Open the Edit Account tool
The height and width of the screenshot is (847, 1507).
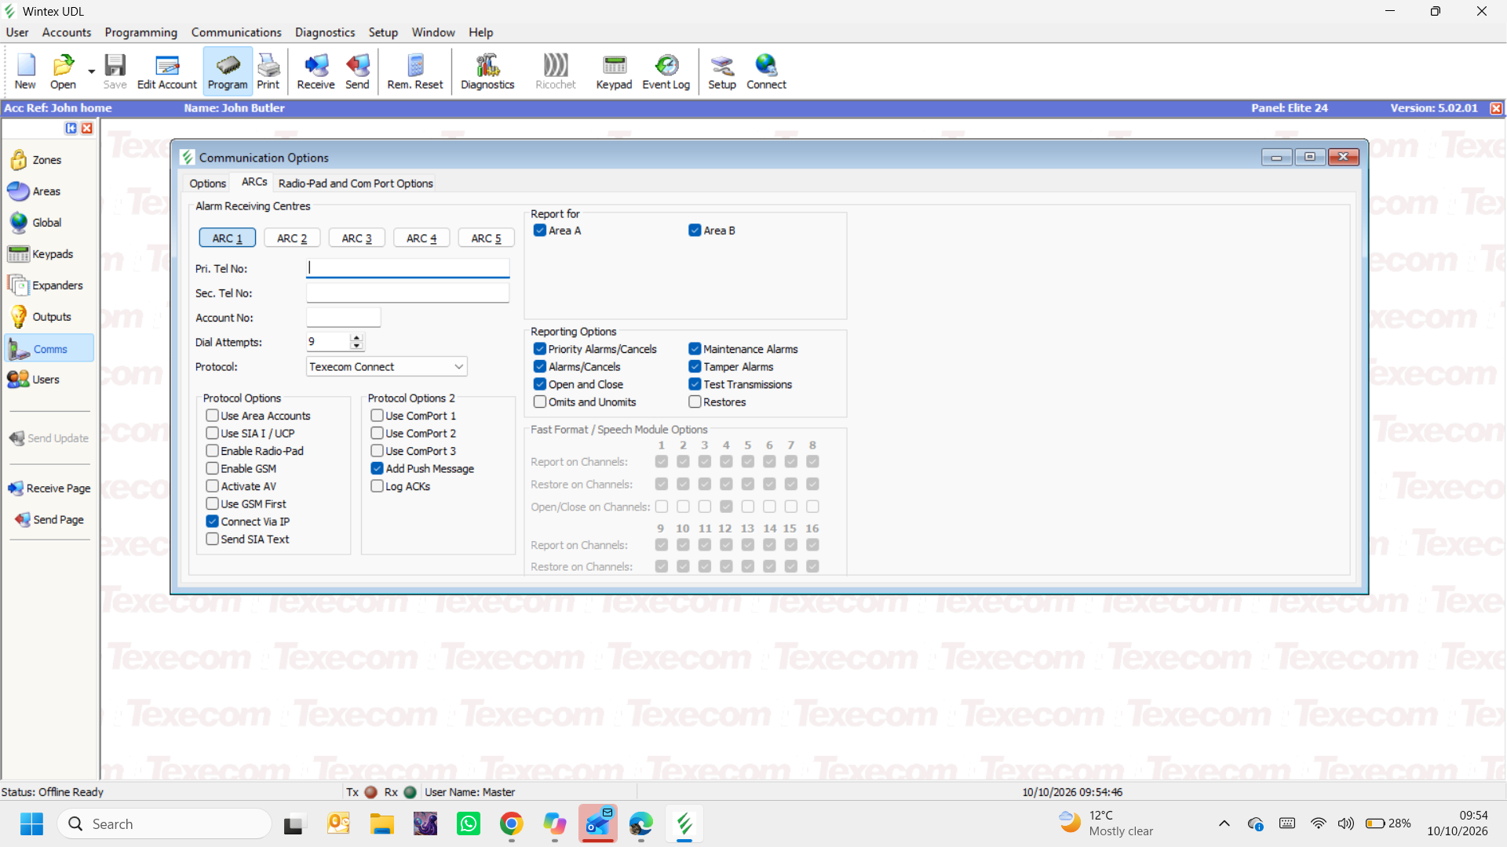tap(166, 71)
